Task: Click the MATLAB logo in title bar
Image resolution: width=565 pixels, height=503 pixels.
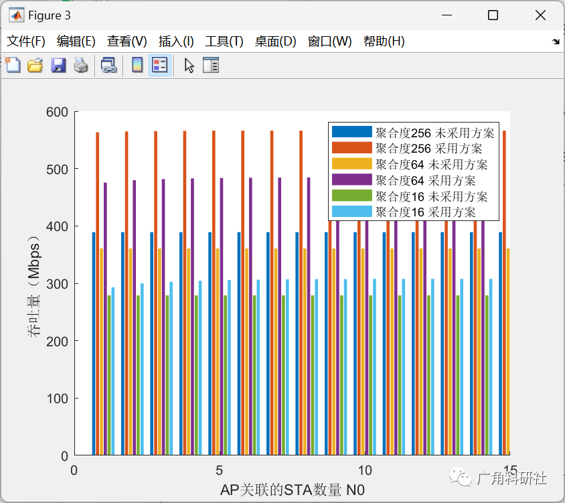Action: point(16,15)
